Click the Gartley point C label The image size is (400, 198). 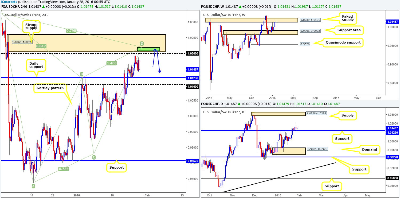pos(94,158)
